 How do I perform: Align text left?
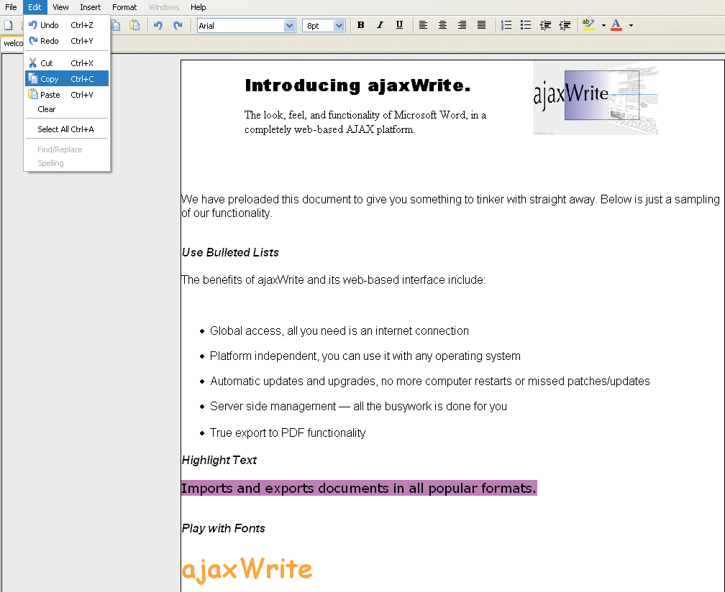point(423,25)
